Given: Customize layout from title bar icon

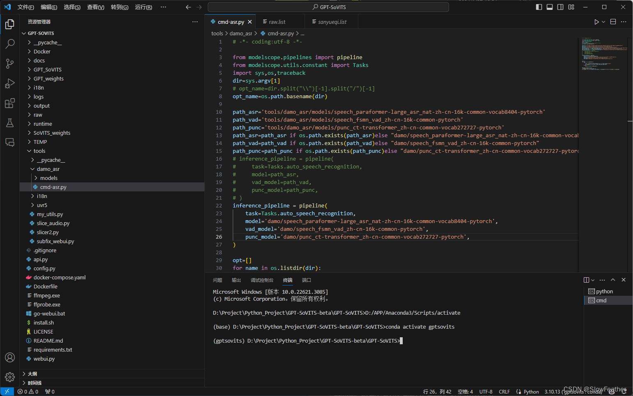Looking at the screenshot, I should coord(571,7).
